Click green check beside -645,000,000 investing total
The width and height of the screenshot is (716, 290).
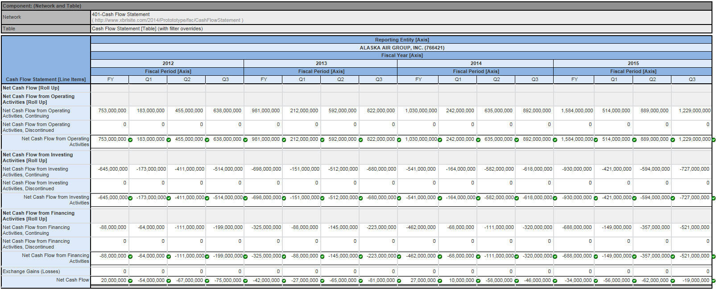pyautogui.click(x=130, y=198)
